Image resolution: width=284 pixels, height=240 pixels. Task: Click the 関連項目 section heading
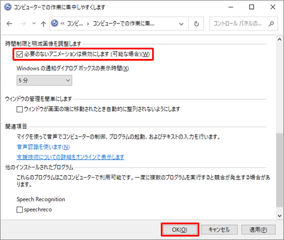tap(16, 127)
